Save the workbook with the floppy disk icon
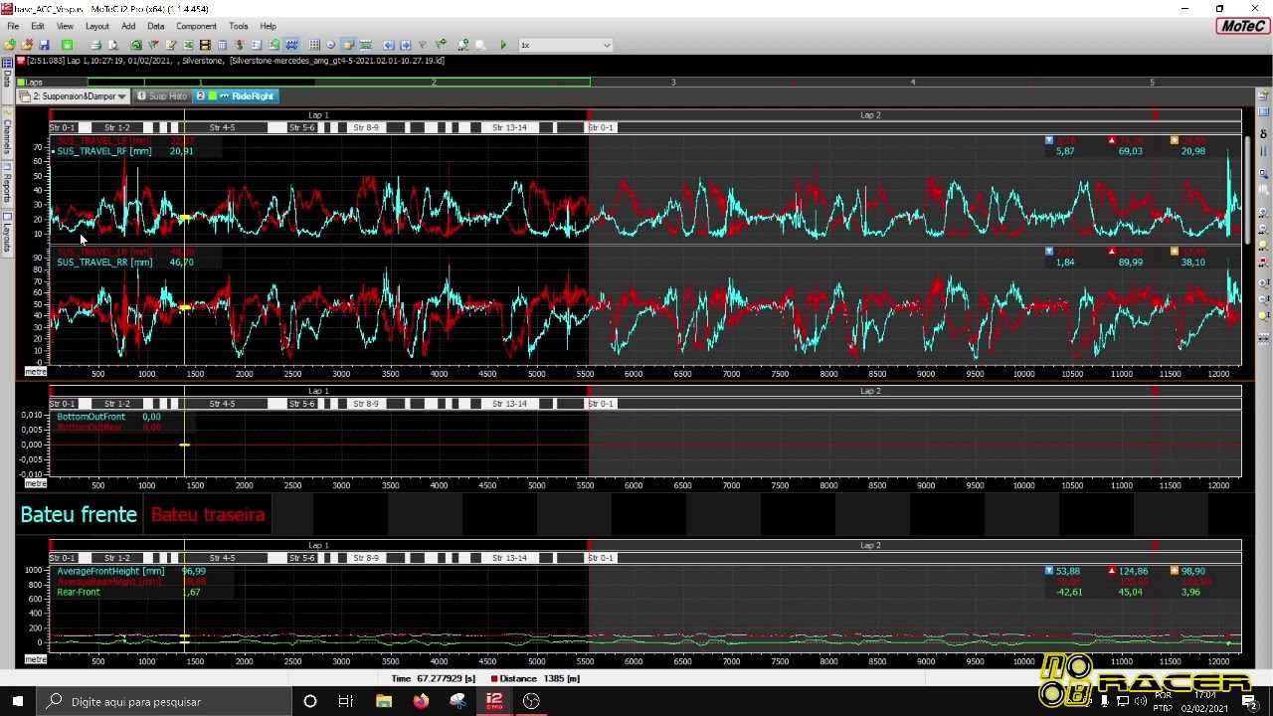 coord(44,45)
